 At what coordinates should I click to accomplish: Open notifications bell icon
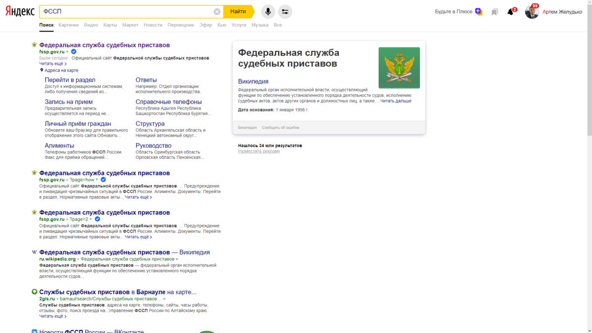[x=511, y=12]
